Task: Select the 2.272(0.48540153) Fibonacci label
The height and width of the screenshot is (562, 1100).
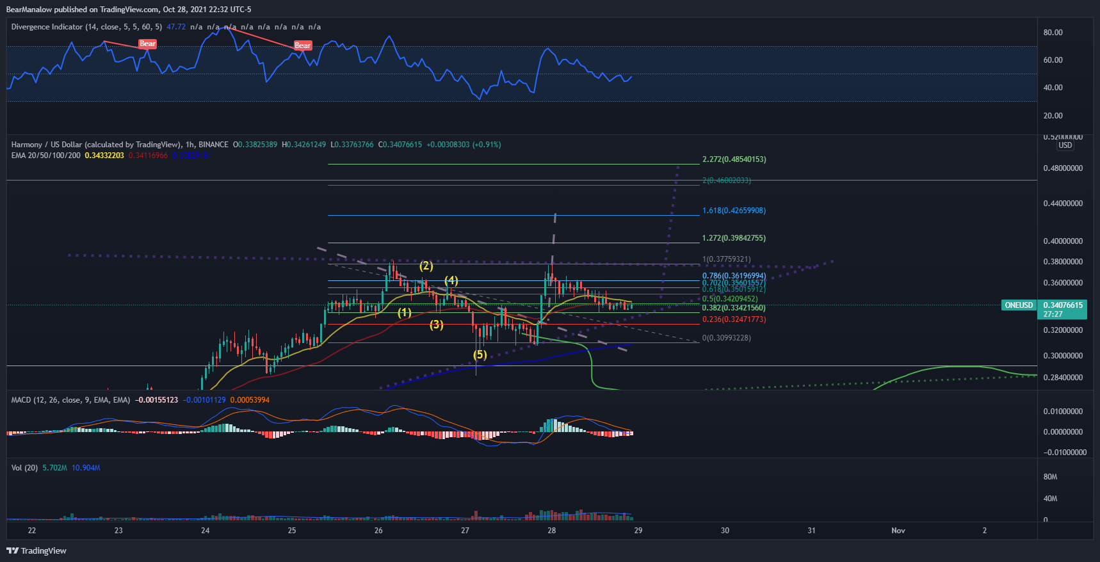Action: tap(734, 159)
